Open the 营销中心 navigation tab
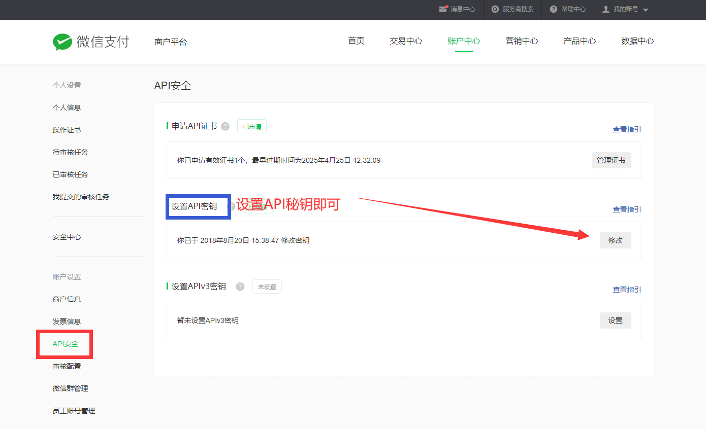This screenshot has height=429, width=706. click(522, 41)
